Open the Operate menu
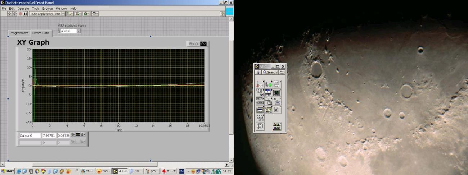Screen dimensions: 468x175 pyautogui.click(x=23, y=8)
